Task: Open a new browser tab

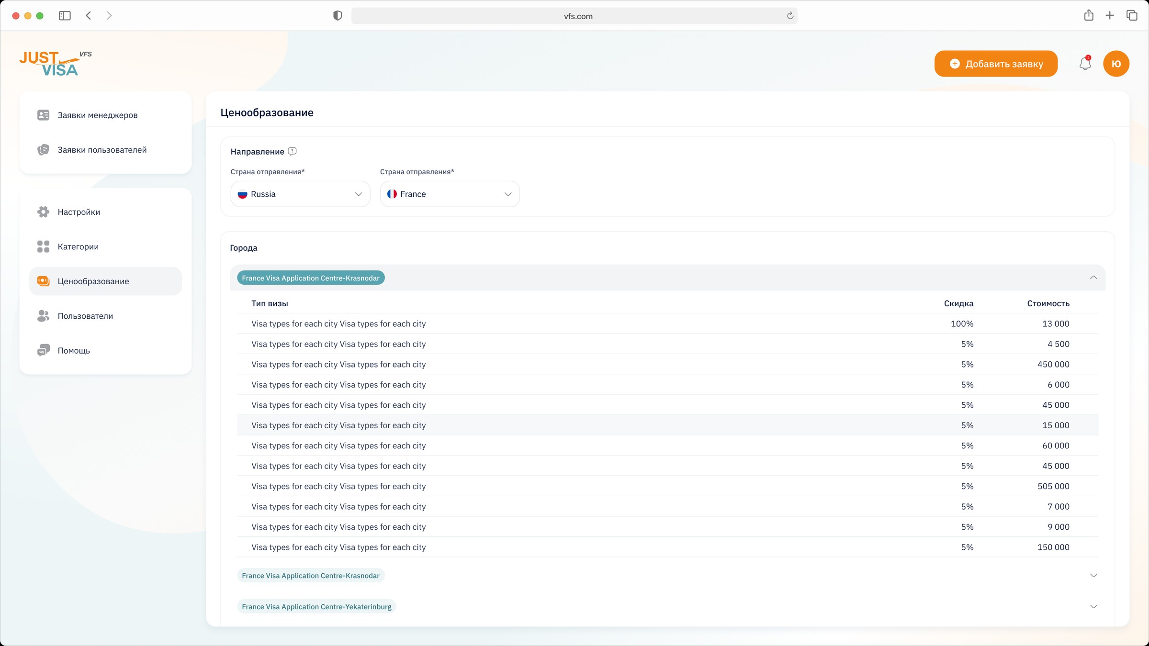Action: pos(1110,16)
